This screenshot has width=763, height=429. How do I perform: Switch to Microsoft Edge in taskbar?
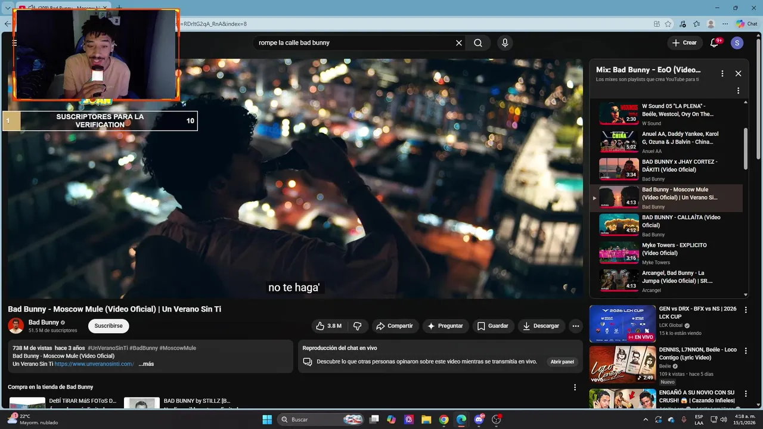tap(461, 419)
